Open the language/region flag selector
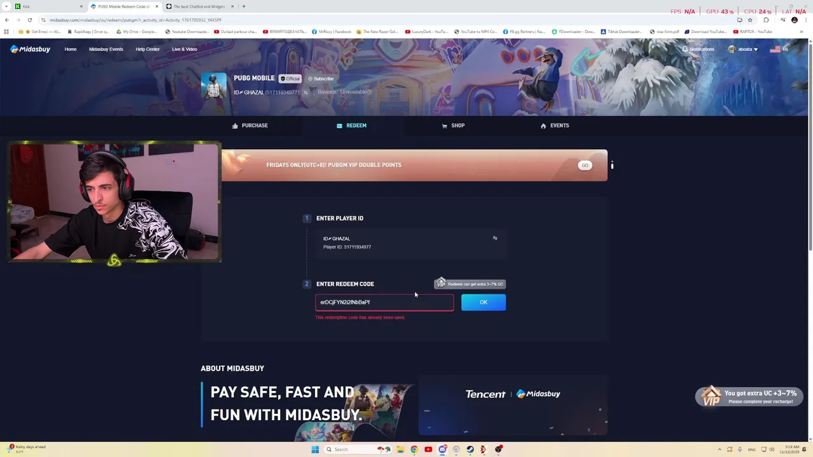 pyautogui.click(x=779, y=49)
